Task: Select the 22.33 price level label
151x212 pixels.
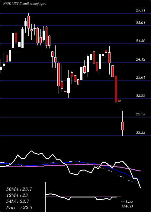Action: point(141,132)
